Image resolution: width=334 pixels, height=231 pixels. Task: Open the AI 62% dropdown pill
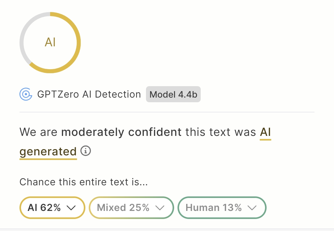52,208
